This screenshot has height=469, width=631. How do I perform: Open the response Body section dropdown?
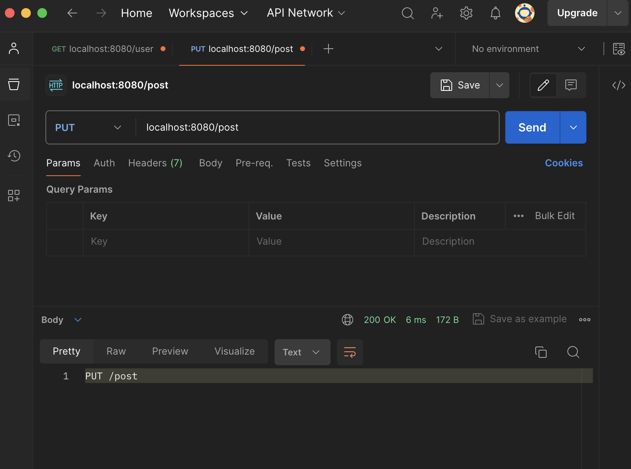[62, 320]
